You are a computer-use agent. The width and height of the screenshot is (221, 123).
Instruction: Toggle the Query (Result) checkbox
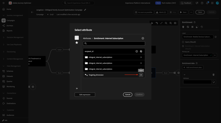(183, 42)
